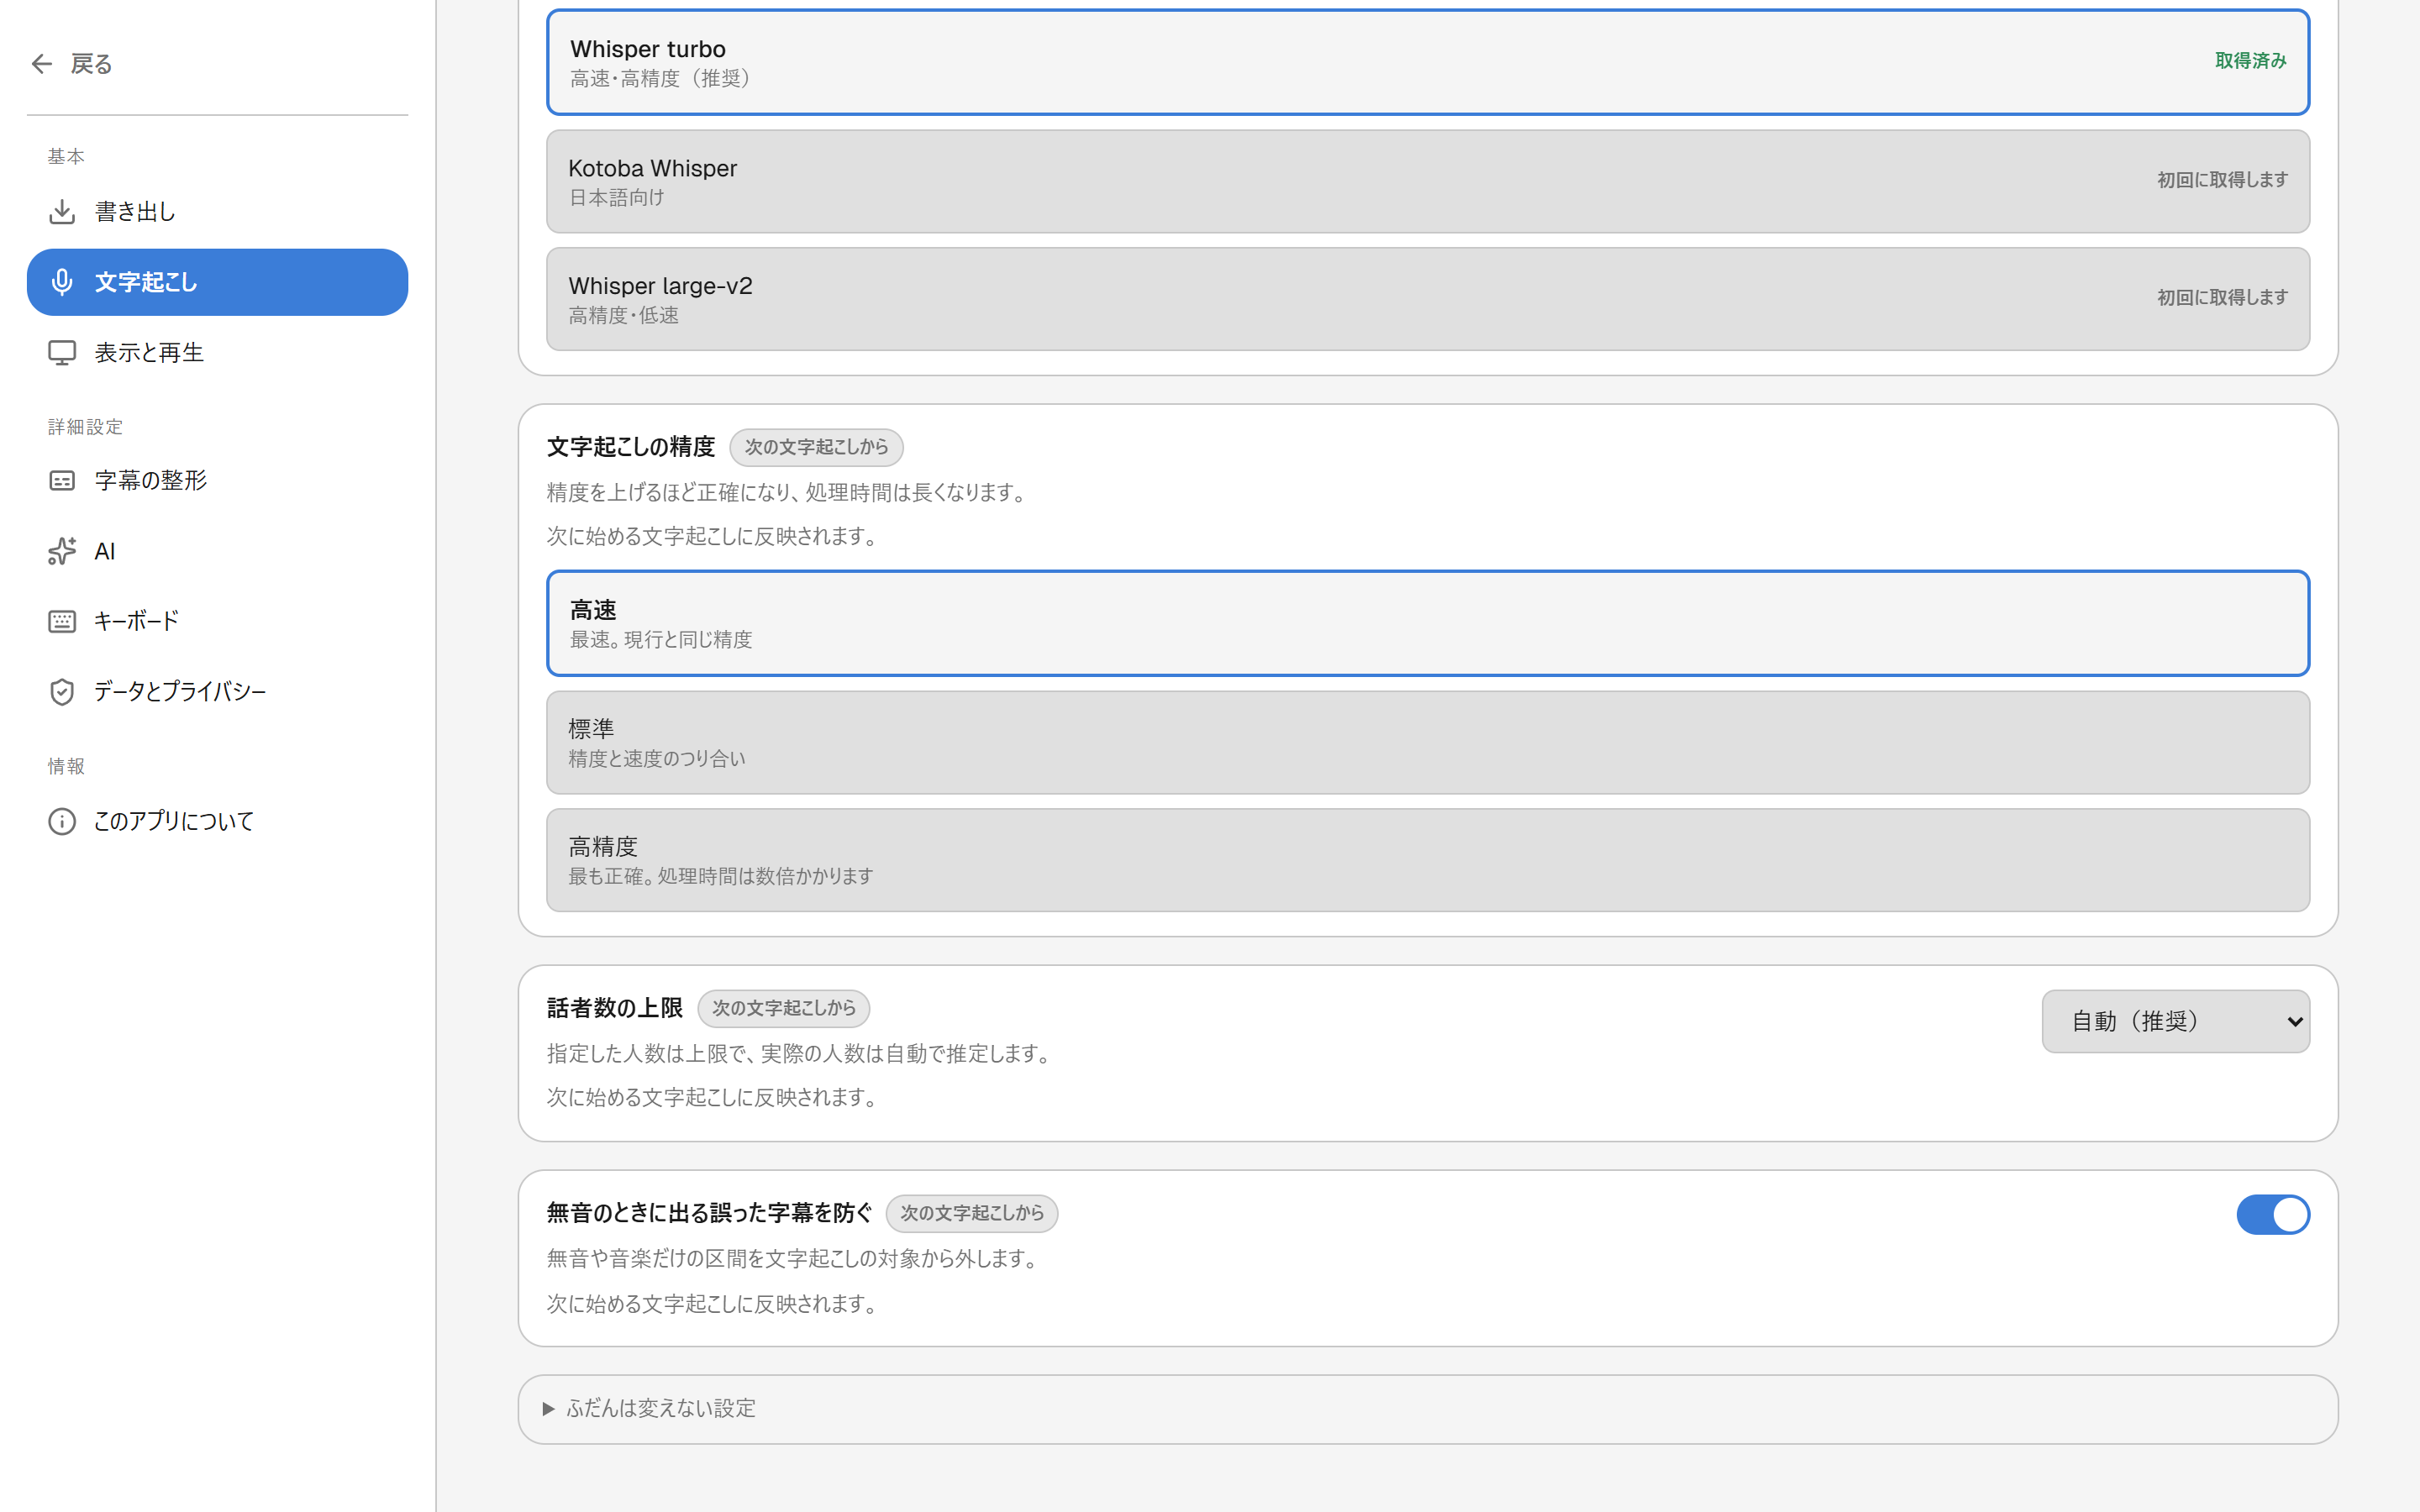The width and height of the screenshot is (2420, 1512).
Task: Click the このアプリについて info icon
Action: (62, 821)
